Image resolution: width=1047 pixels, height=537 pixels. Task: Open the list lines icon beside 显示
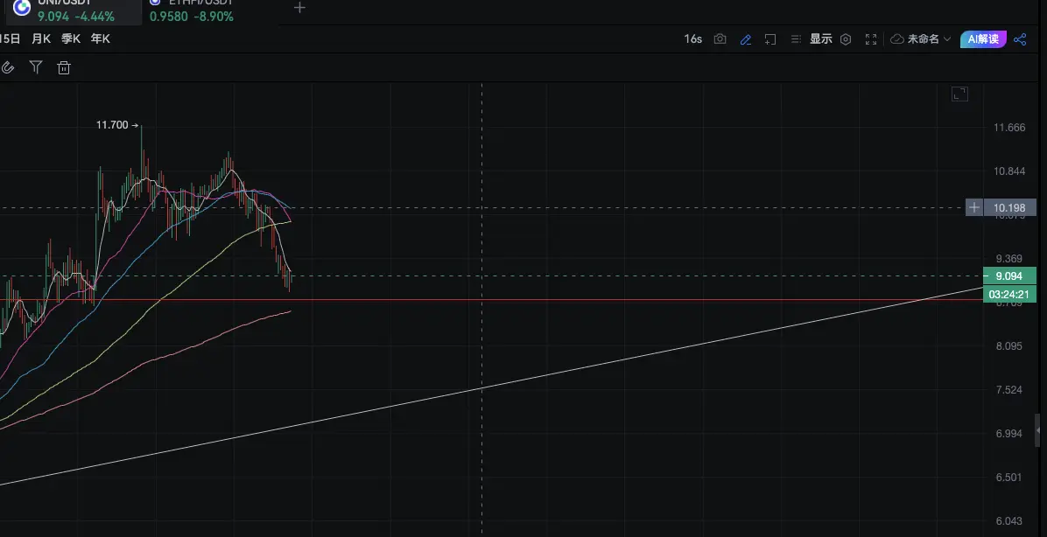[796, 39]
